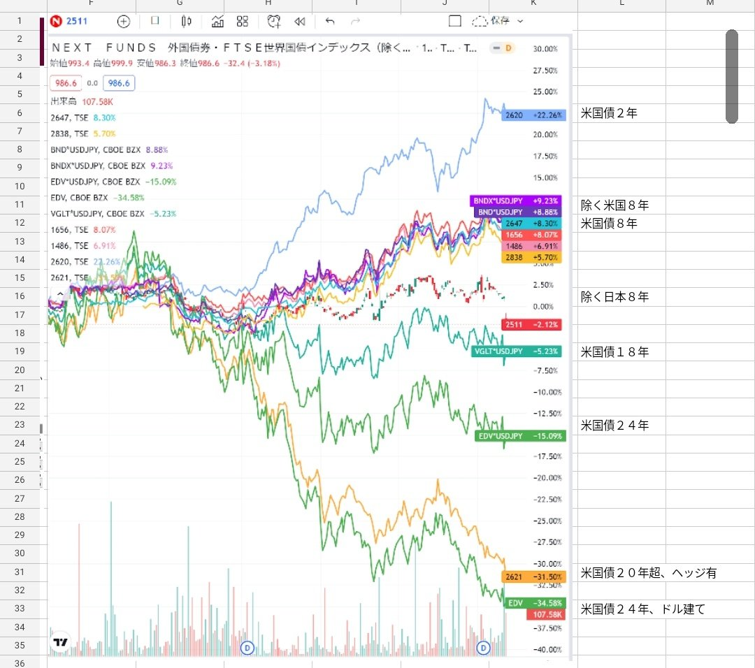This screenshot has height=668, width=755.
Task: Select the cell containing 米国債2年
Action: (621, 112)
